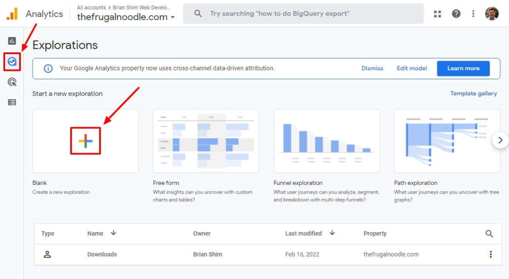This screenshot has width=509, height=279.
Task: Click the info icon in attribution banner
Action: click(x=48, y=69)
